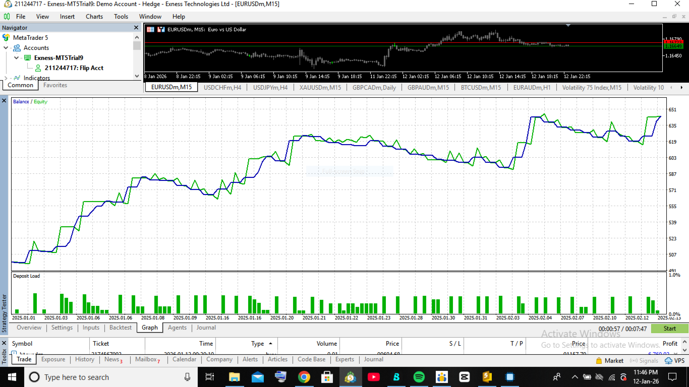Launch File Explorer from the taskbar
This screenshot has width=689, height=387.
(235, 377)
